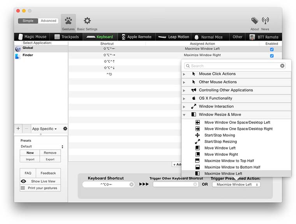Open the Trigger Predefined Action dropdown

[x=236, y=185]
